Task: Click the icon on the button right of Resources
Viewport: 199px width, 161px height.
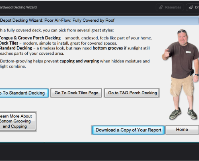Action: [191, 8]
